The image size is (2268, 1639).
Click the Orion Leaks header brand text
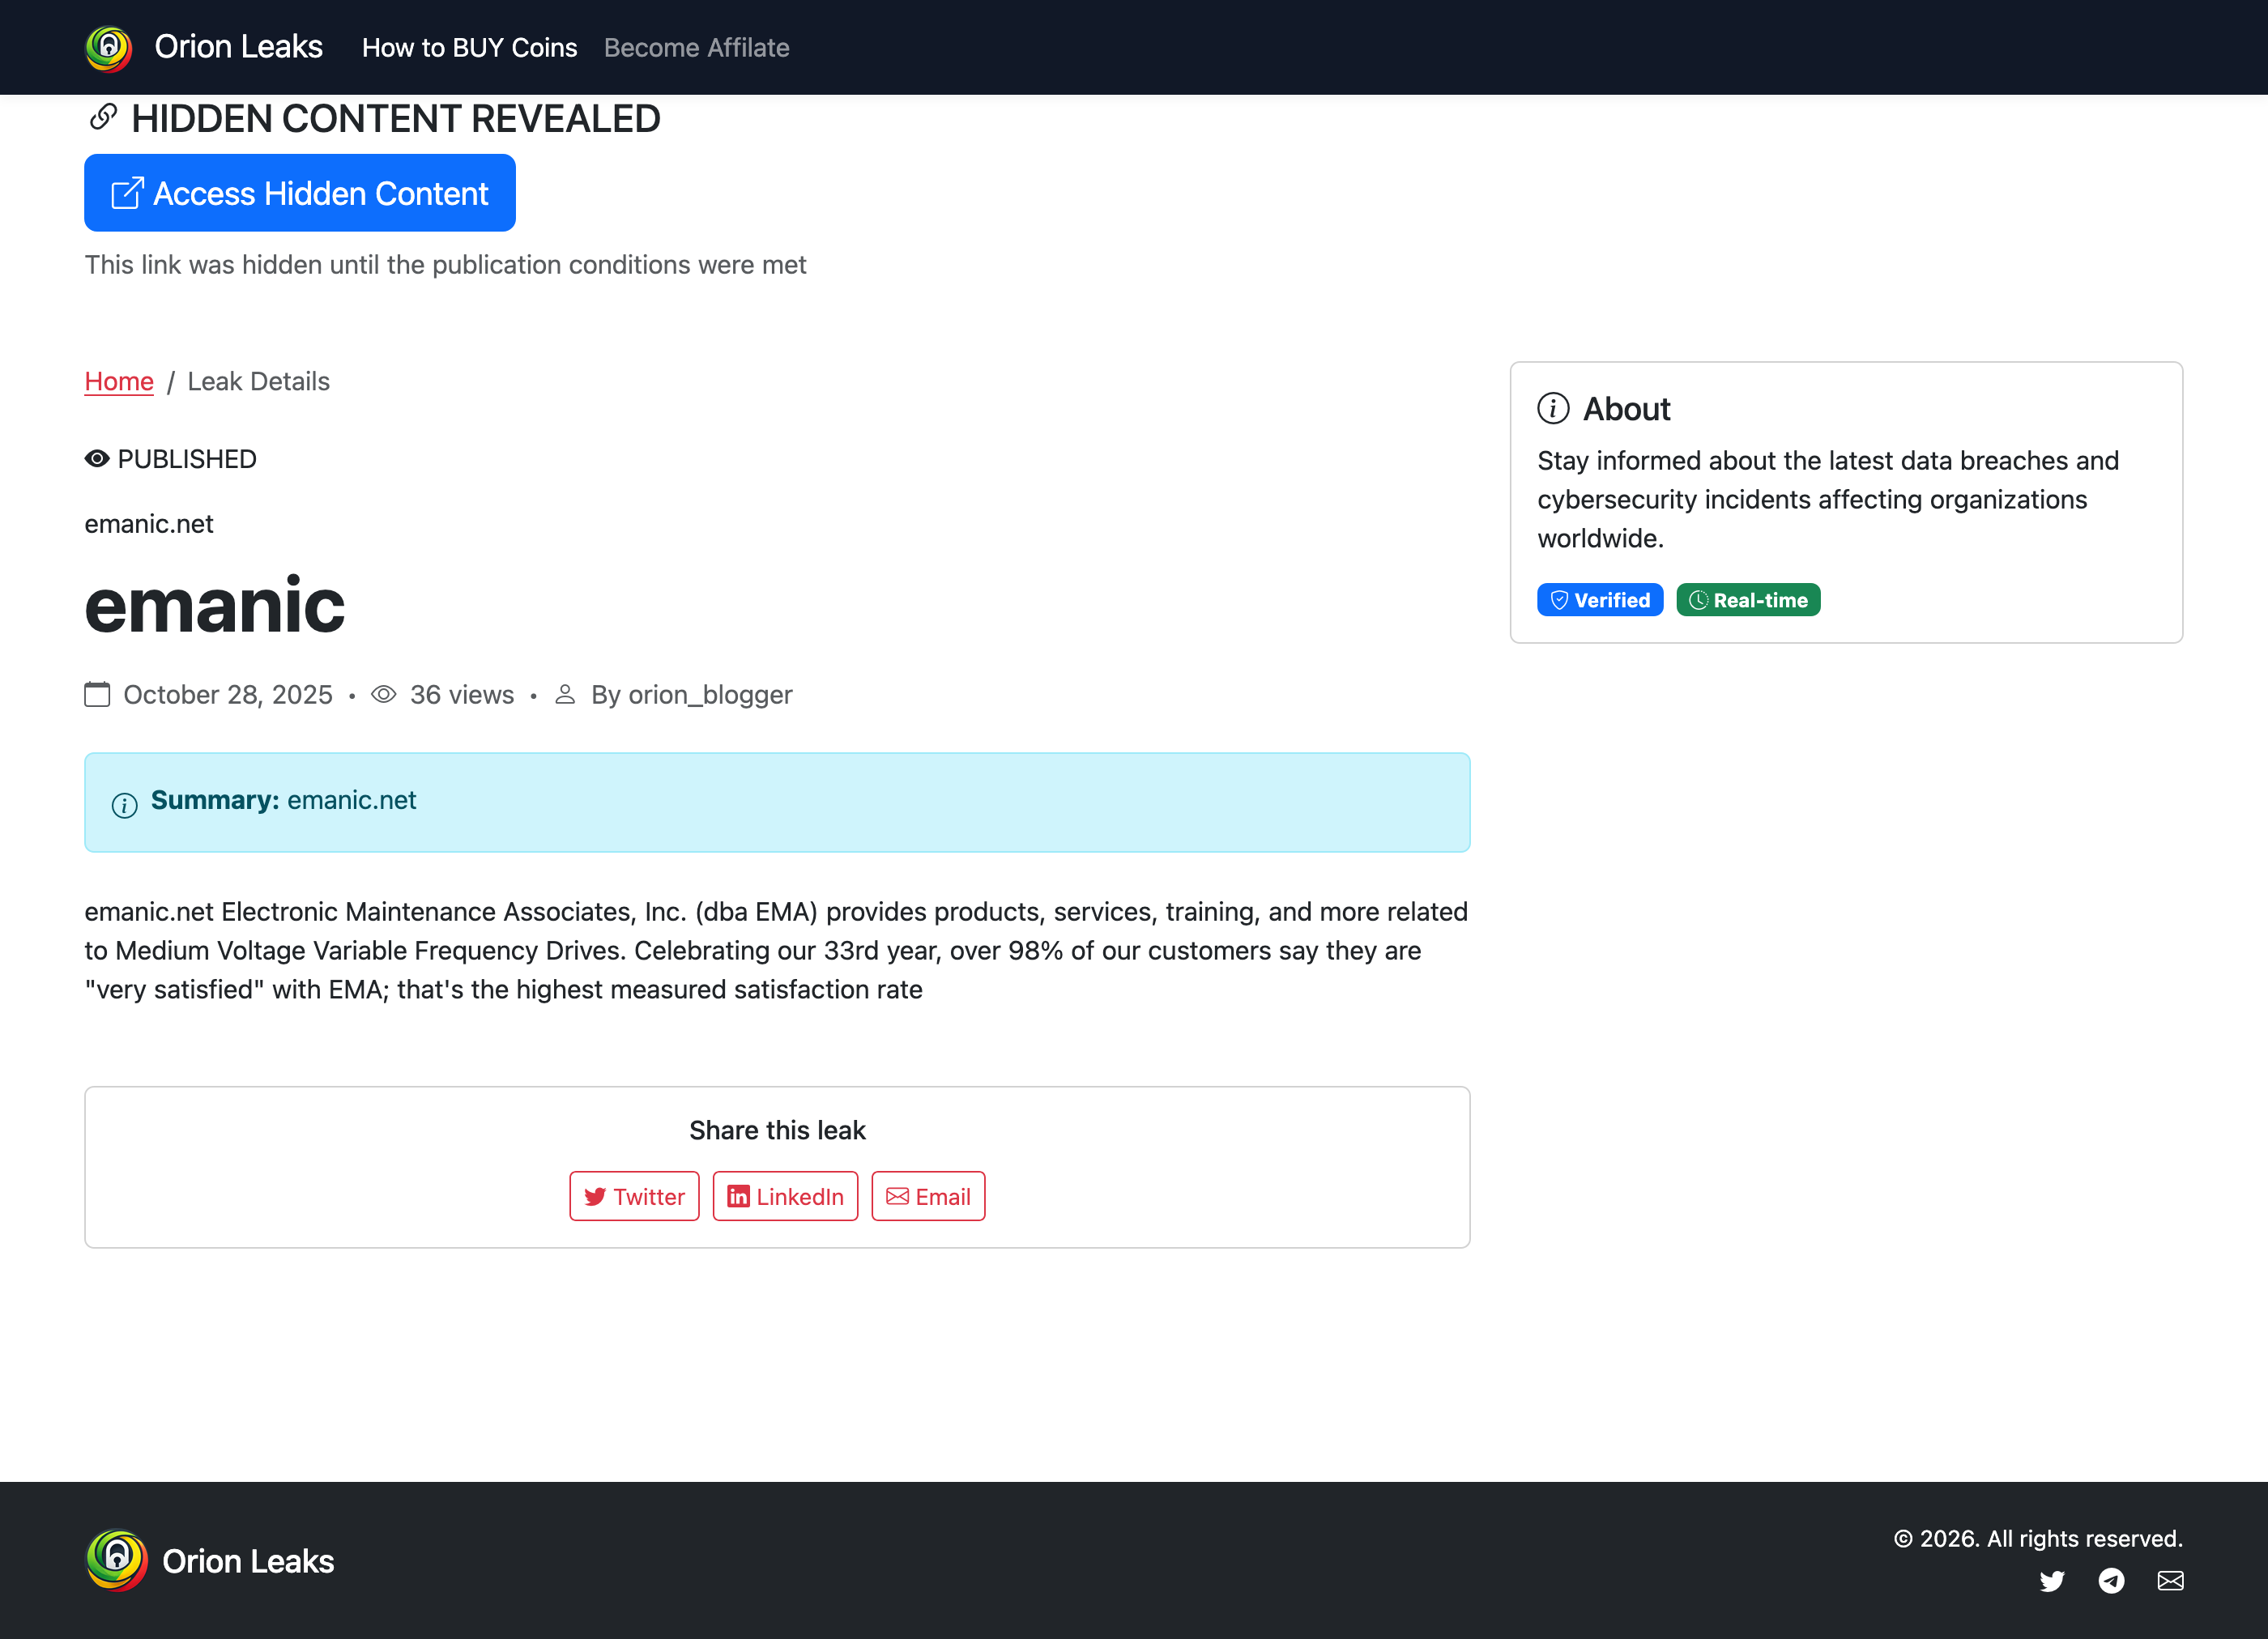[x=238, y=47]
